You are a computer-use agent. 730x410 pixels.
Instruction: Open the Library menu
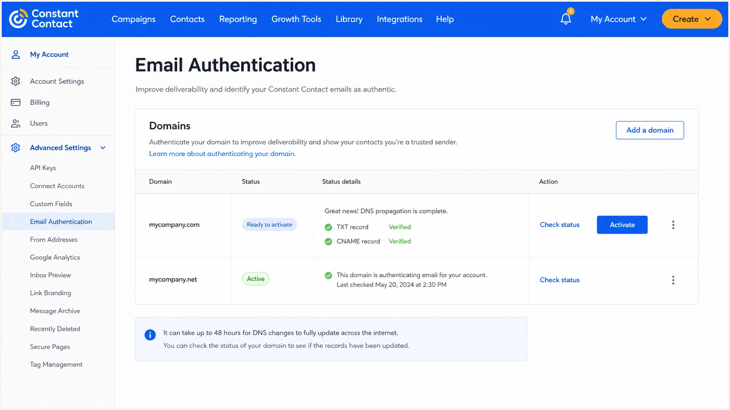349,19
